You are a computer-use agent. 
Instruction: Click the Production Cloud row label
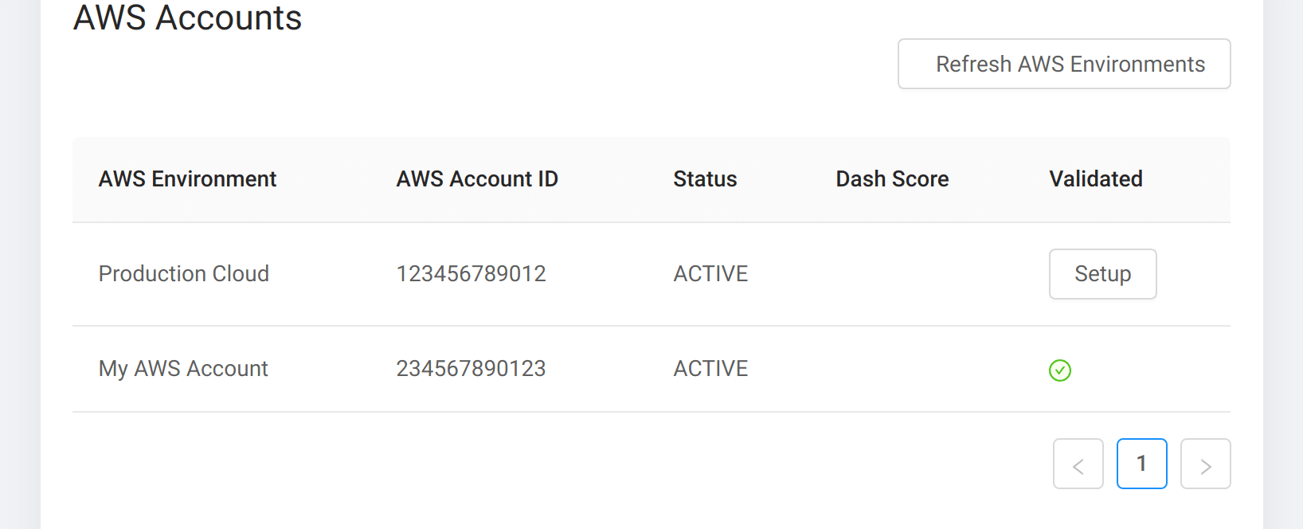(x=184, y=273)
